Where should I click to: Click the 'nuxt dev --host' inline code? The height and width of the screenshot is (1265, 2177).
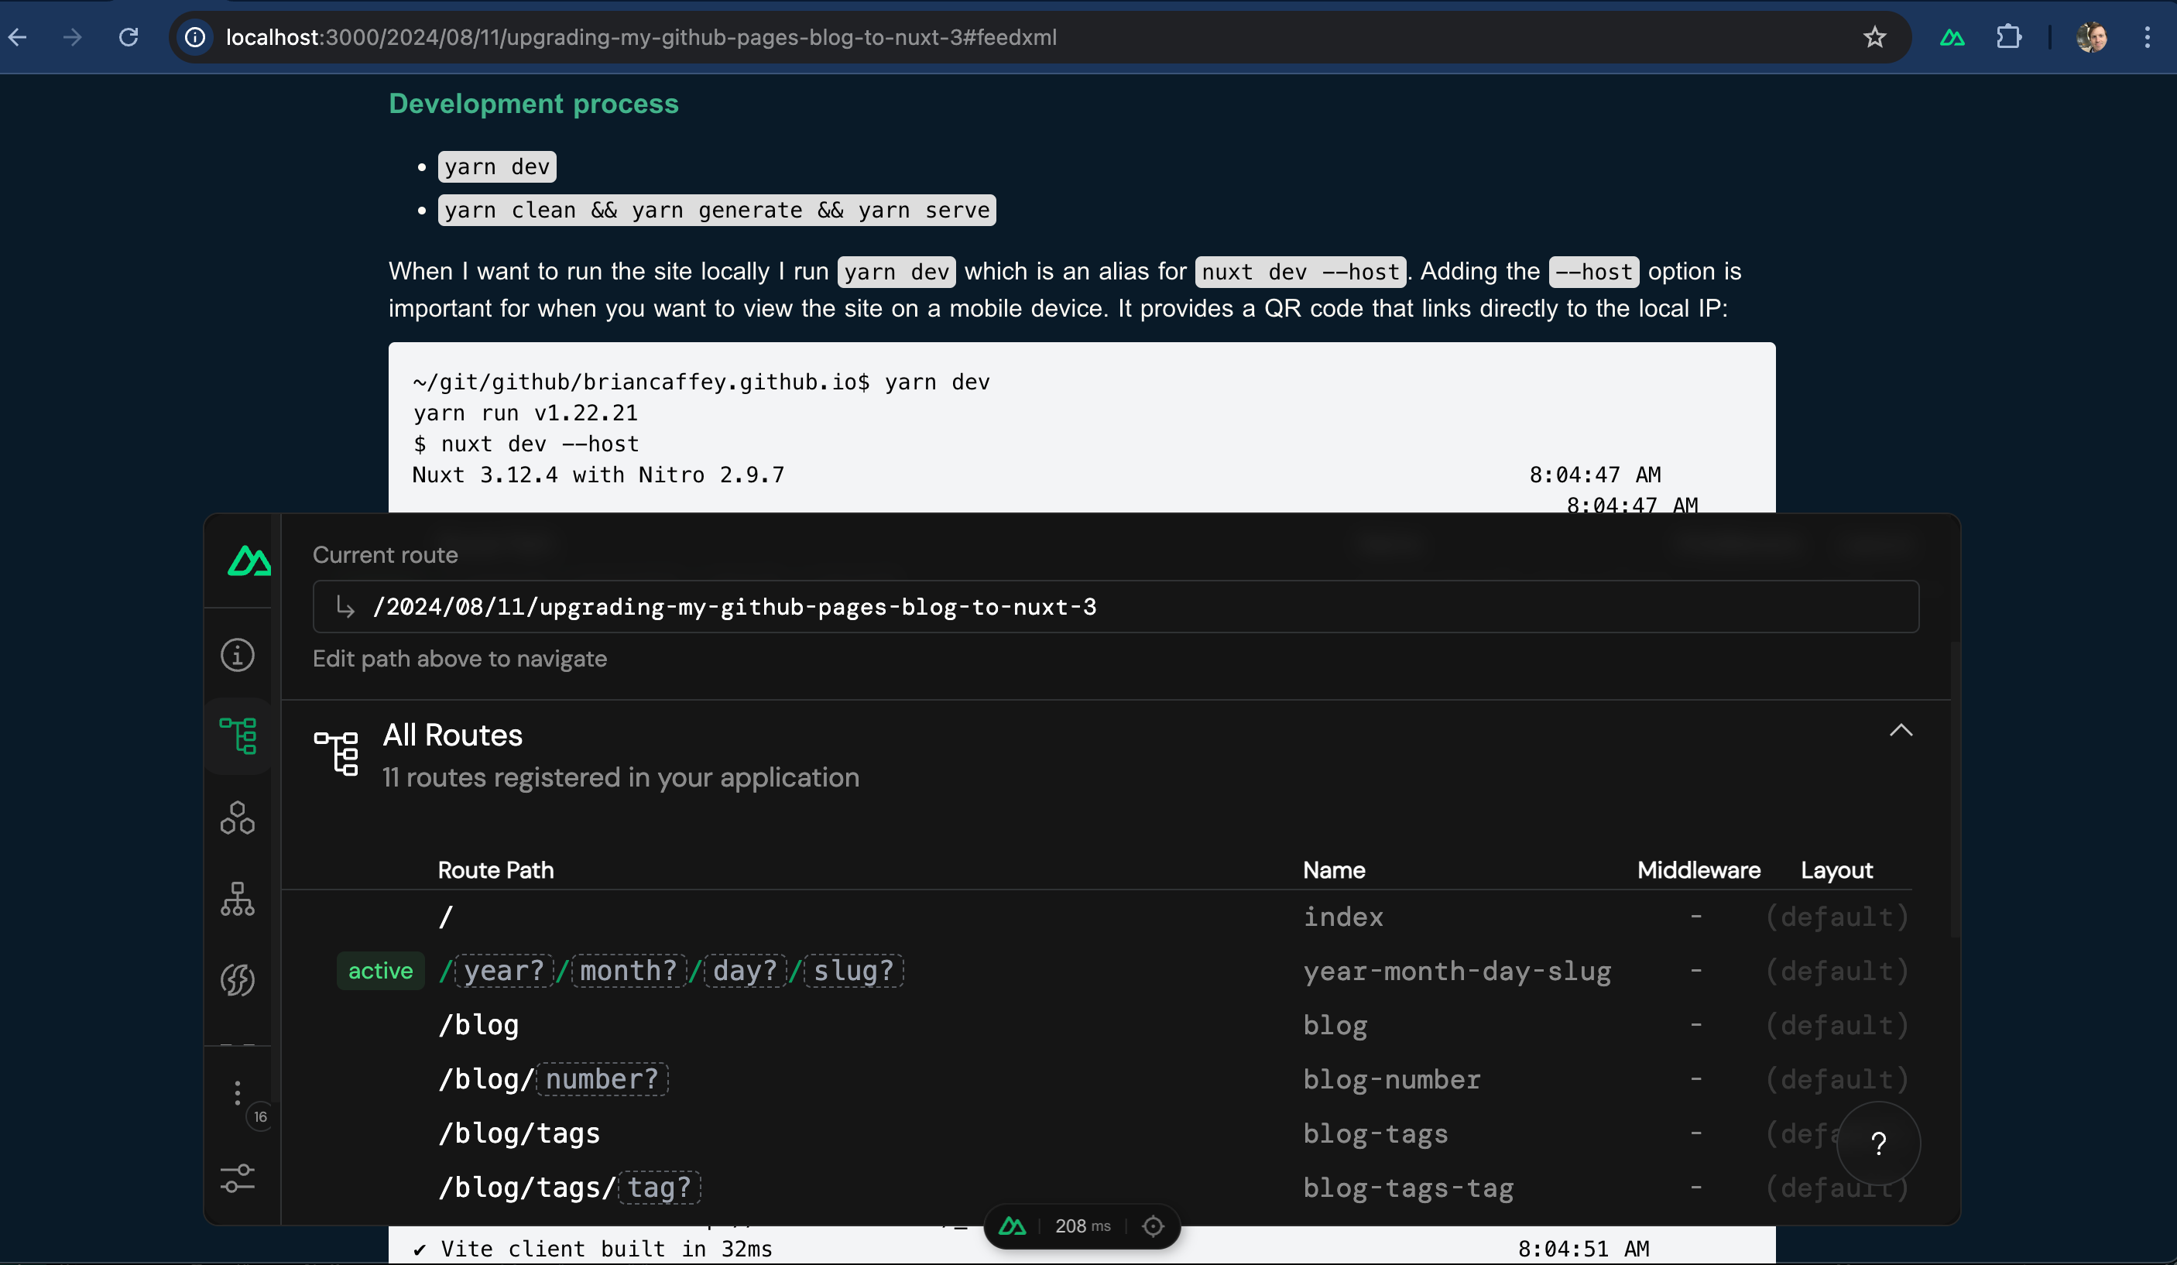pyautogui.click(x=1300, y=271)
